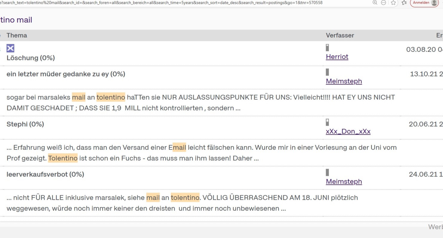The width and height of the screenshot is (443, 238).
Task: Click the status icon above Herriot
Action: 327,47
